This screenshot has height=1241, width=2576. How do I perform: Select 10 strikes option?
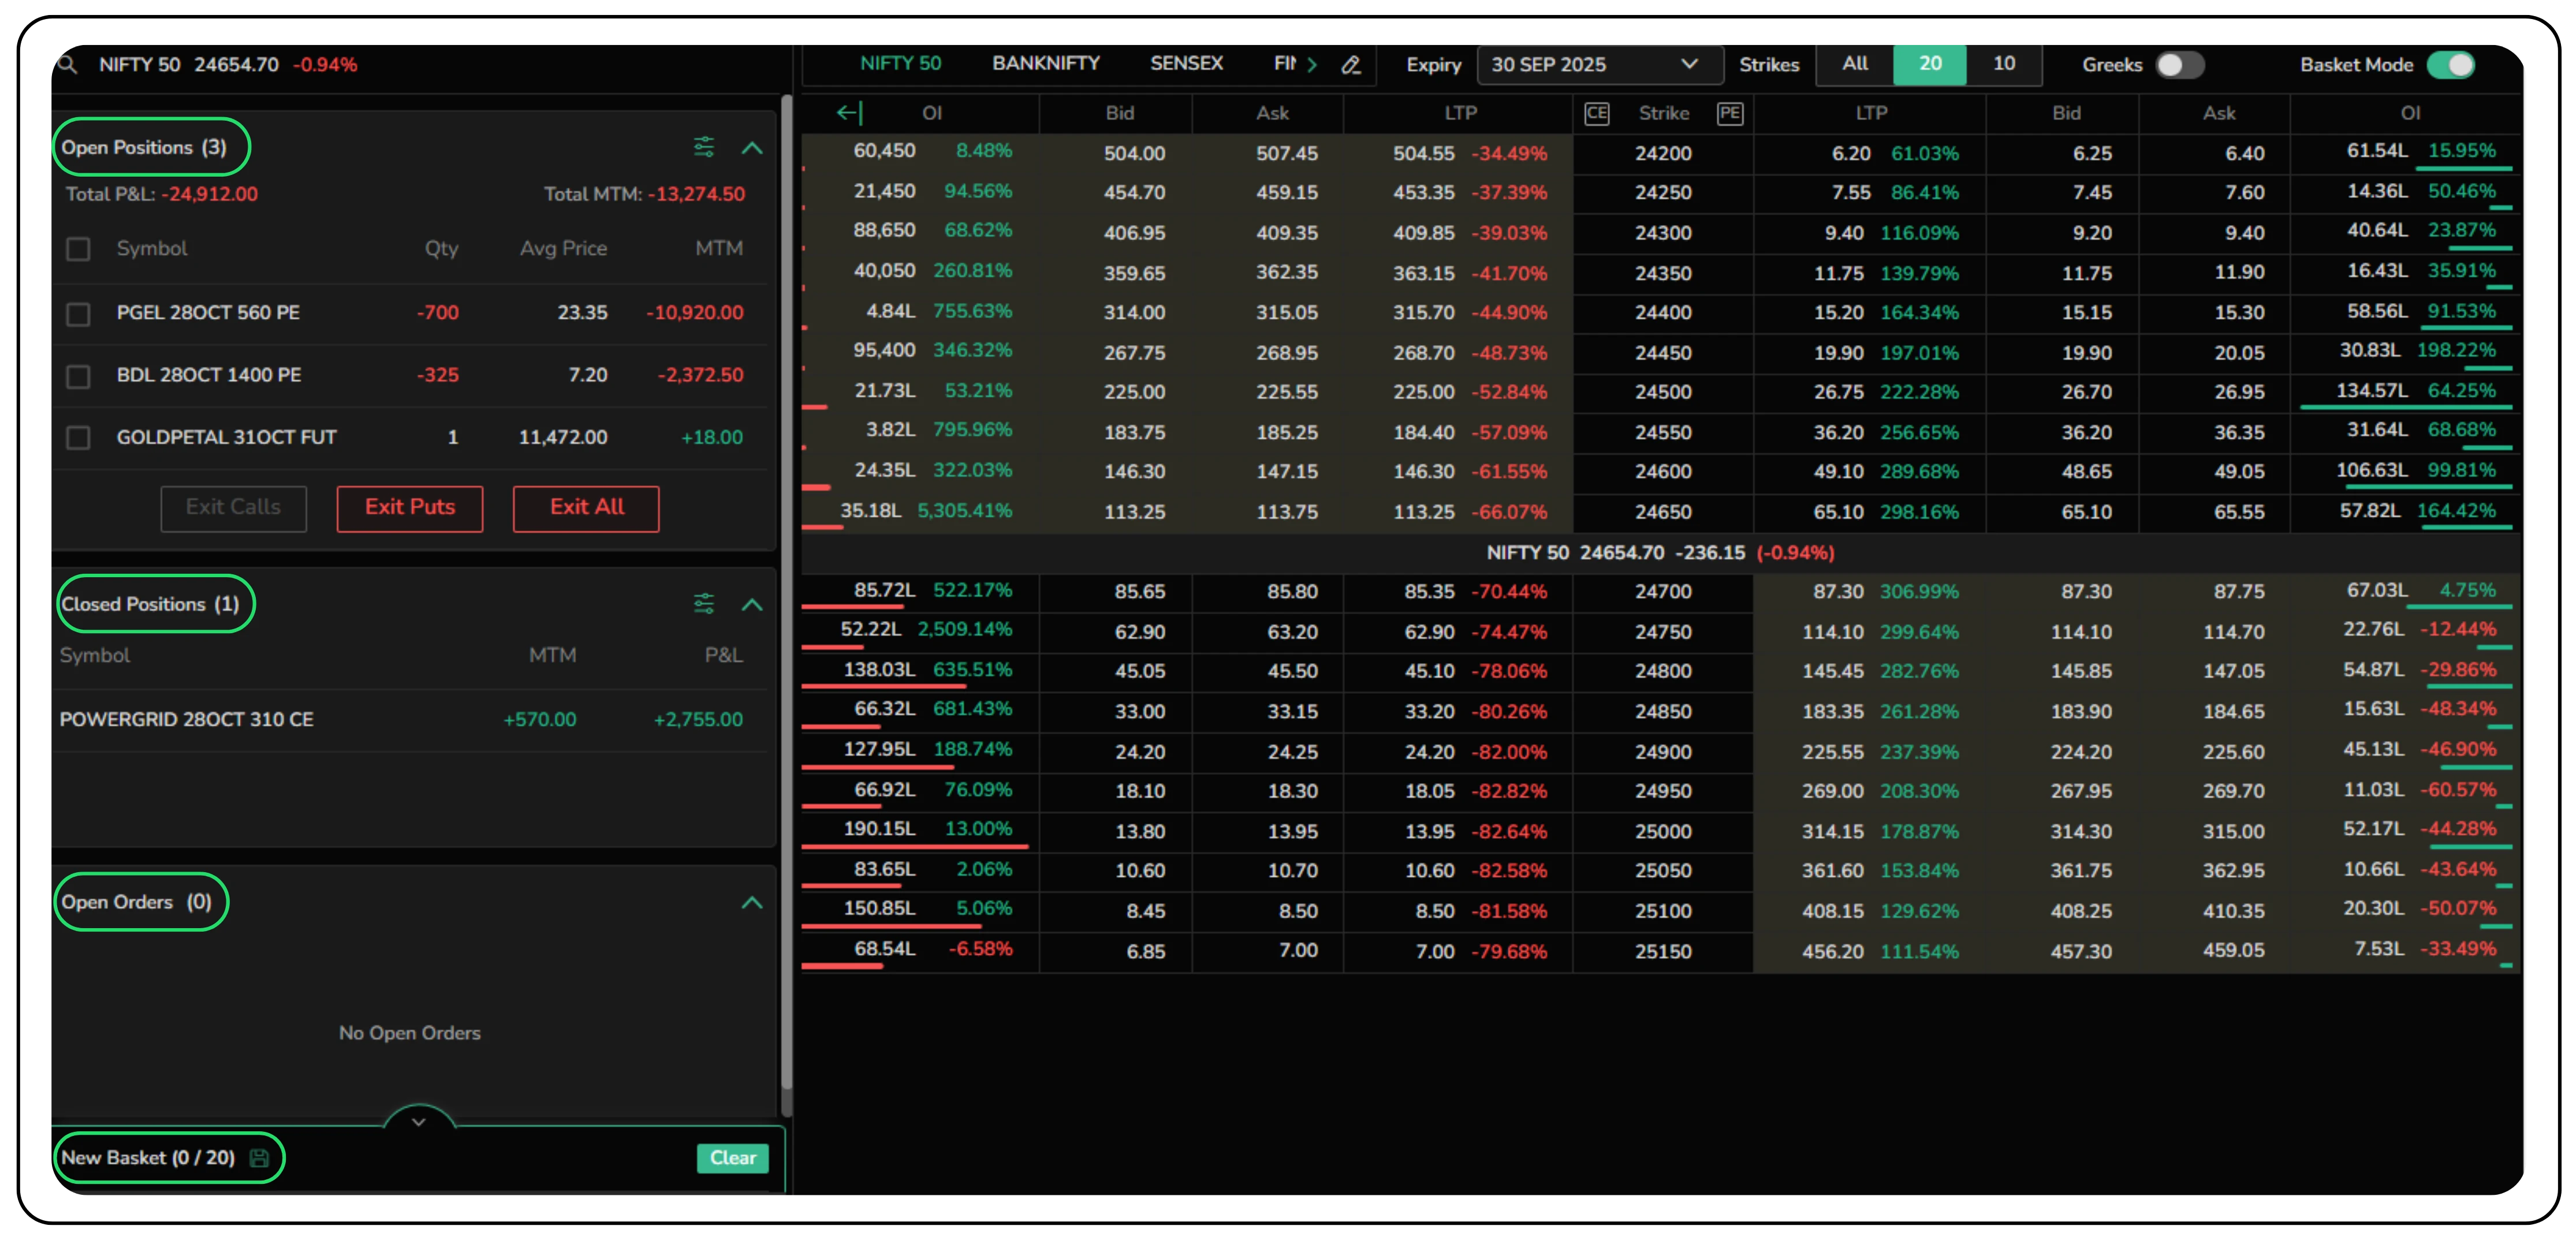pos(2003,64)
